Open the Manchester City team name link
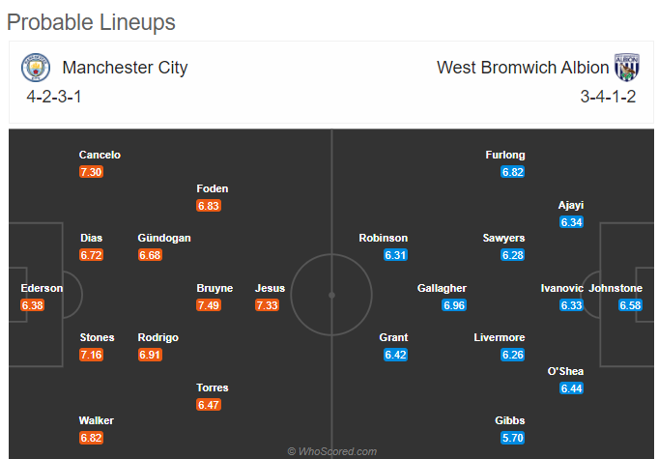This screenshot has width=658, height=459. (x=125, y=68)
